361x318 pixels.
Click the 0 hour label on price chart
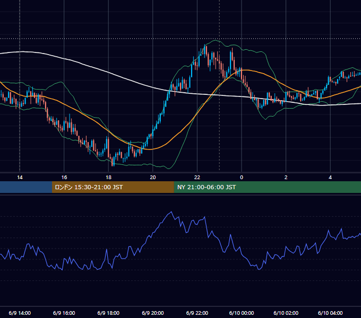(x=242, y=178)
